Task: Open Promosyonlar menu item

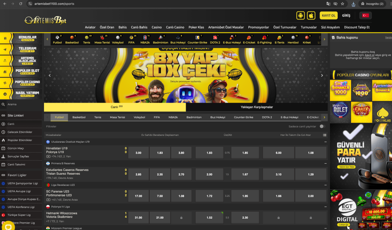Action: (x=258, y=27)
